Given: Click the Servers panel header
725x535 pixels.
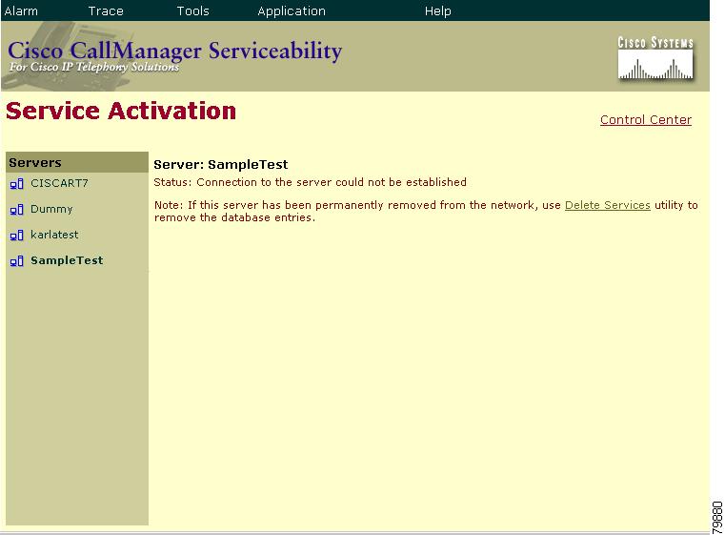Looking at the screenshot, I should (x=77, y=162).
